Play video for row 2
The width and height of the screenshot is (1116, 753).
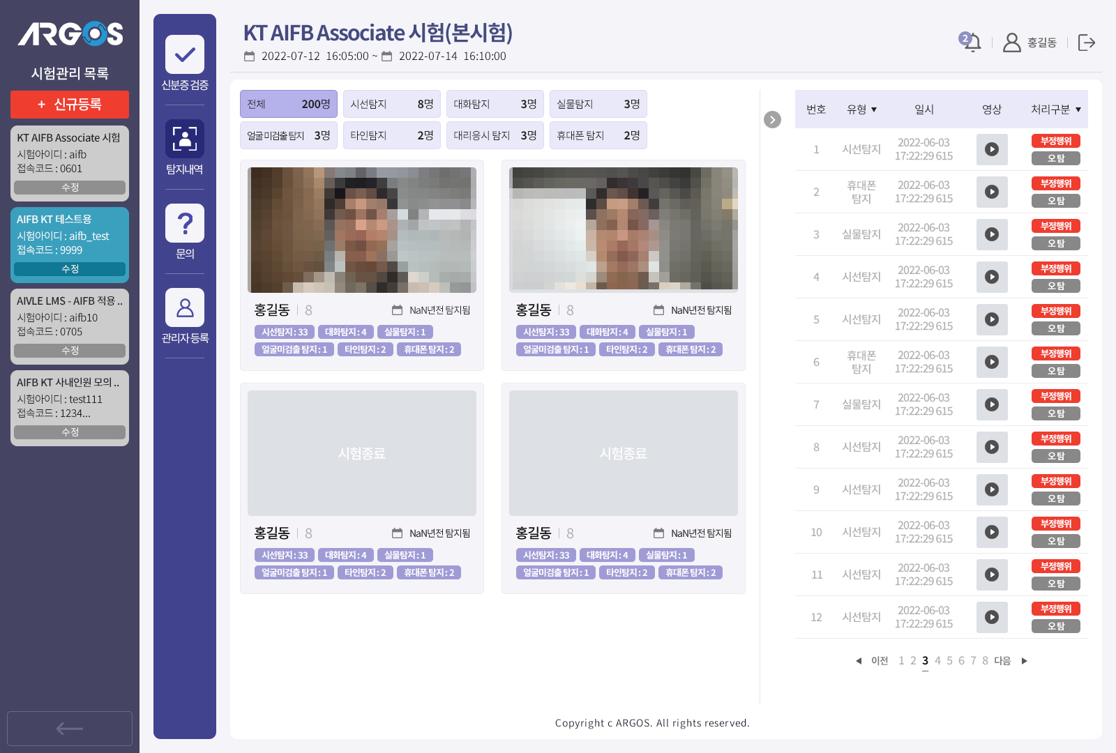992,192
